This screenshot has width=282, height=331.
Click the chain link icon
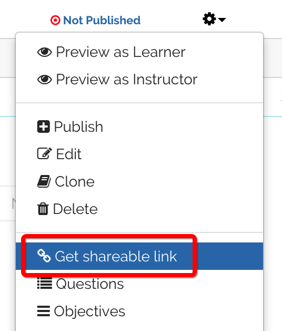coord(44,256)
